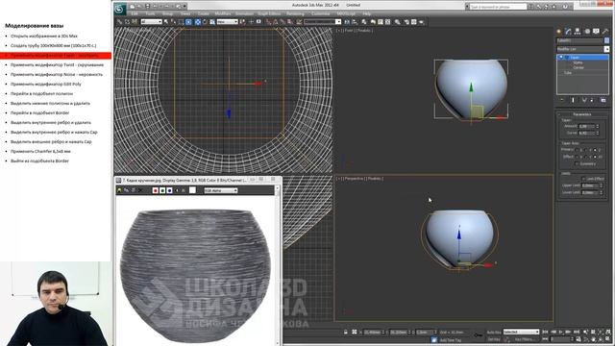Open the Render Setup dialog

point(406,22)
